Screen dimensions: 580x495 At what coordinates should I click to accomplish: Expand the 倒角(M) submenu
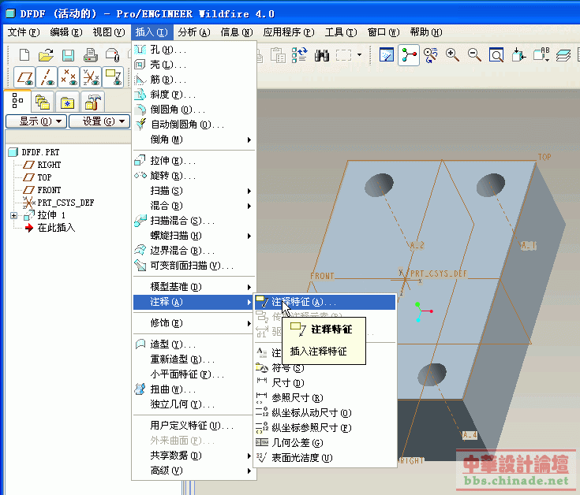click(194, 140)
